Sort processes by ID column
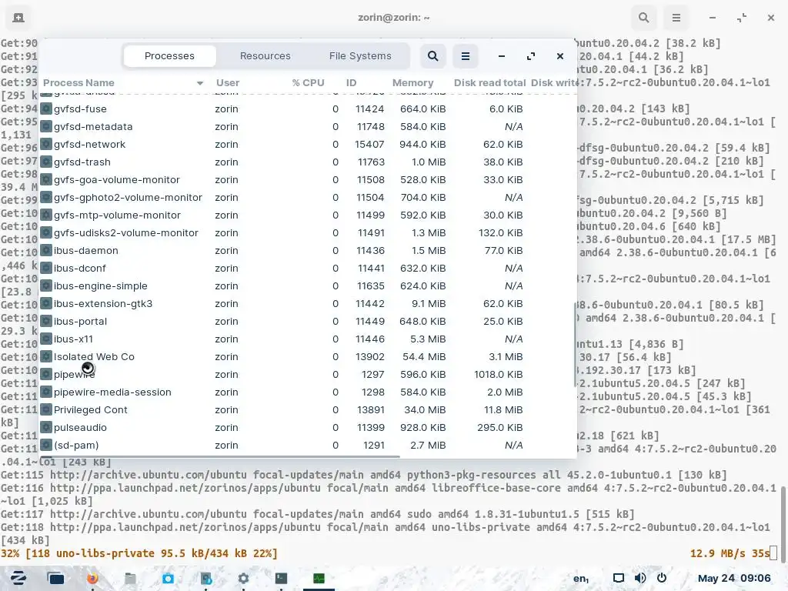 351,83
